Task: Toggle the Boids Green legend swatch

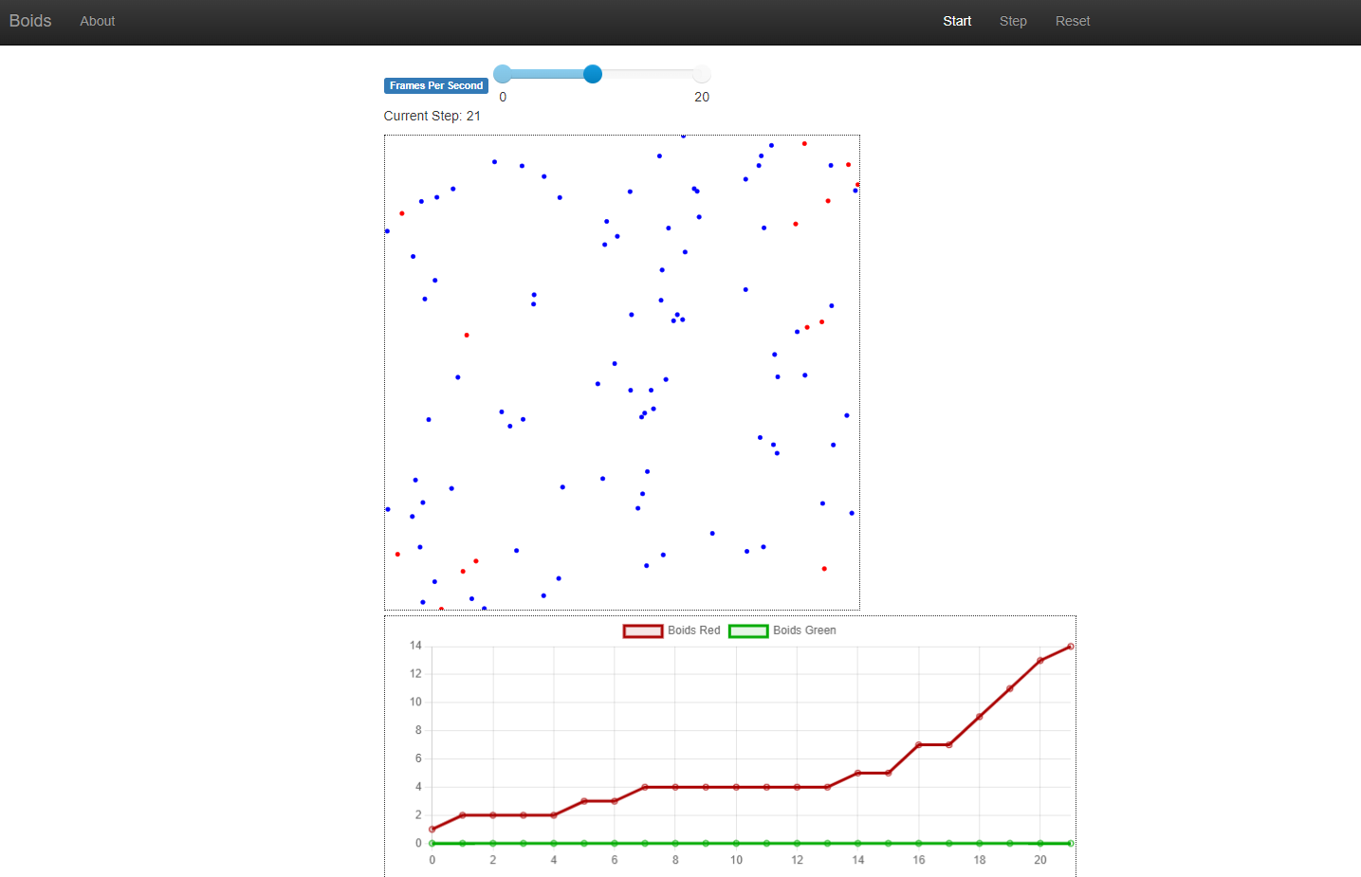Action: pos(748,630)
